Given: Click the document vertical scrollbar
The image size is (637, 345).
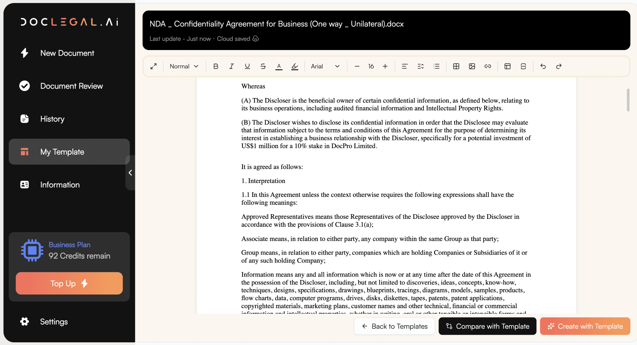Looking at the screenshot, I should tap(628, 100).
